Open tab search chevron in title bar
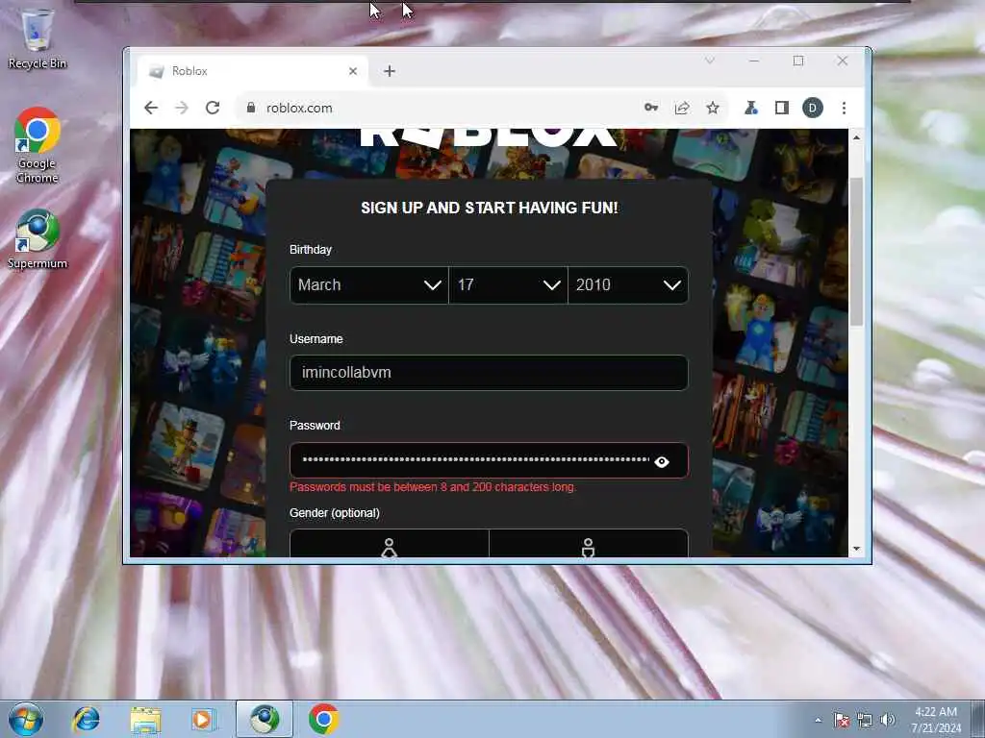This screenshot has height=738, width=985. click(709, 61)
